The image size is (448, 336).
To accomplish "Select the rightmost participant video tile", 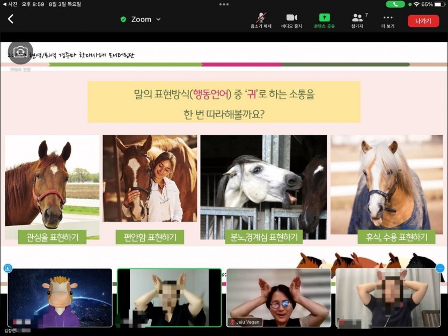I will [x=388, y=298].
